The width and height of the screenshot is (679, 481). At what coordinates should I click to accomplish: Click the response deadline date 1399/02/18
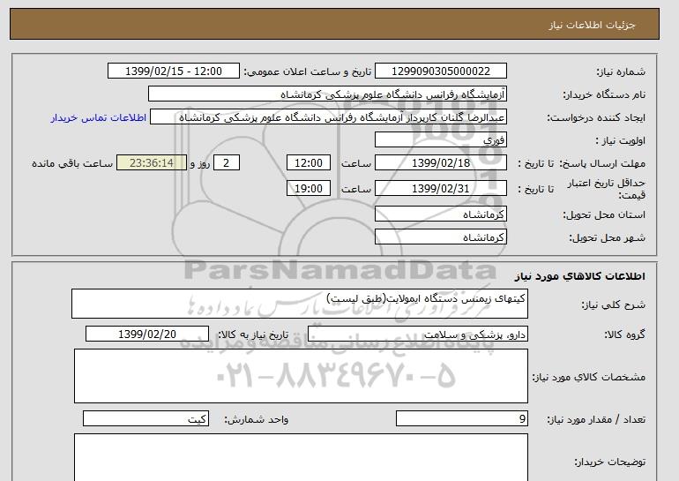tap(440, 163)
